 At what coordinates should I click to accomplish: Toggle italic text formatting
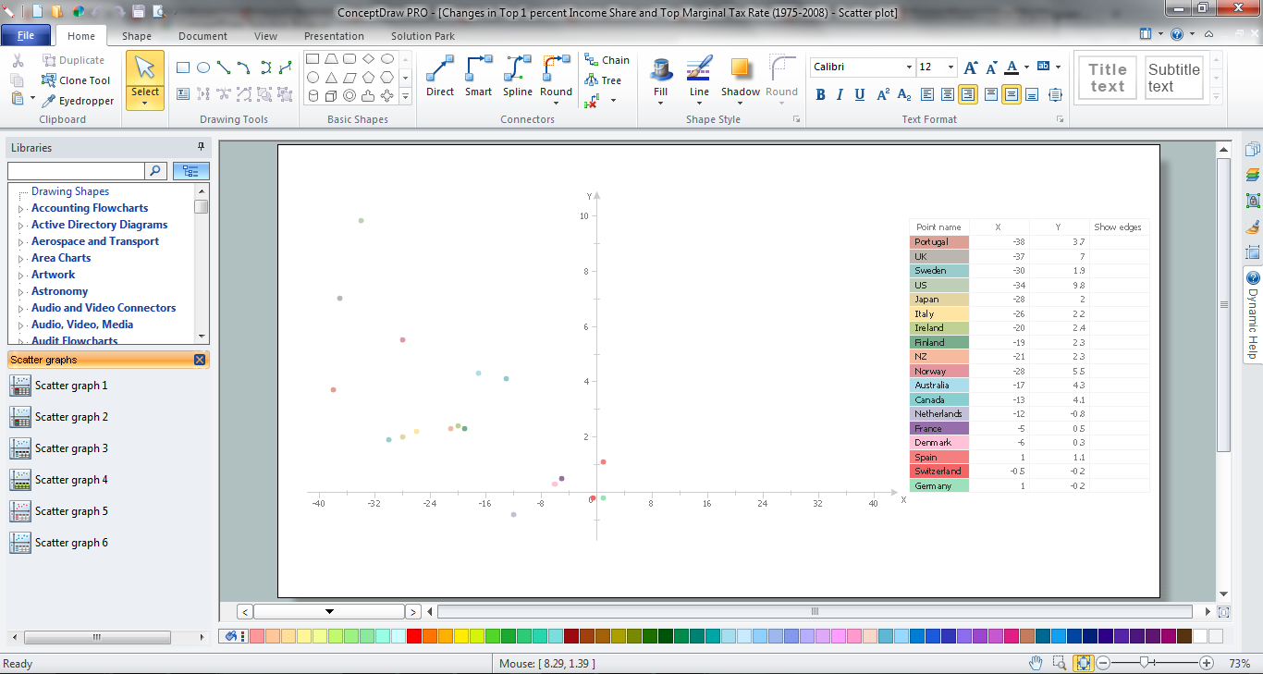(x=840, y=94)
